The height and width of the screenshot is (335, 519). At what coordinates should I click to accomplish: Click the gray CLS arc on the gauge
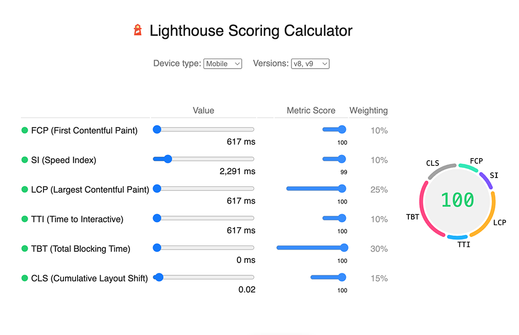click(x=441, y=171)
